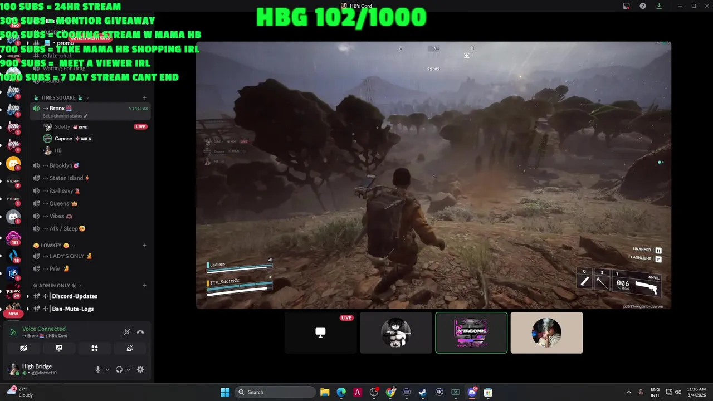Open Windows Start menu
Viewport: 713px width, 401px height.
[225, 392]
